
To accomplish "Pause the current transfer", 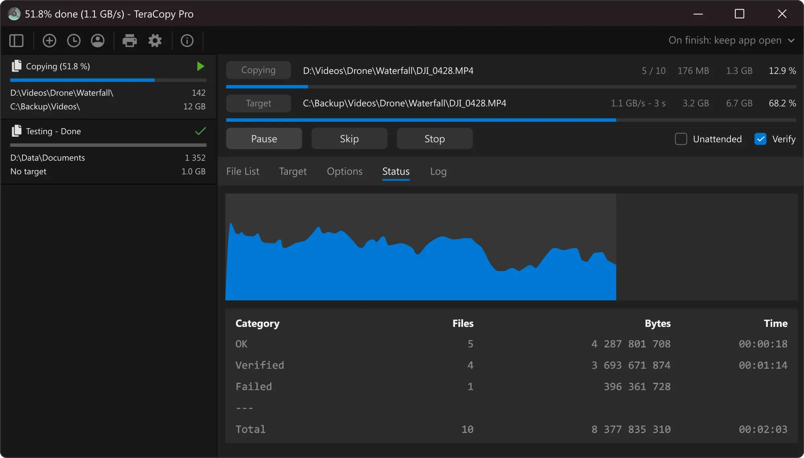I will (x=264, y=138).
